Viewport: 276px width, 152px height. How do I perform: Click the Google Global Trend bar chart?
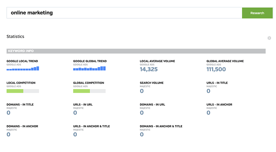89,68
